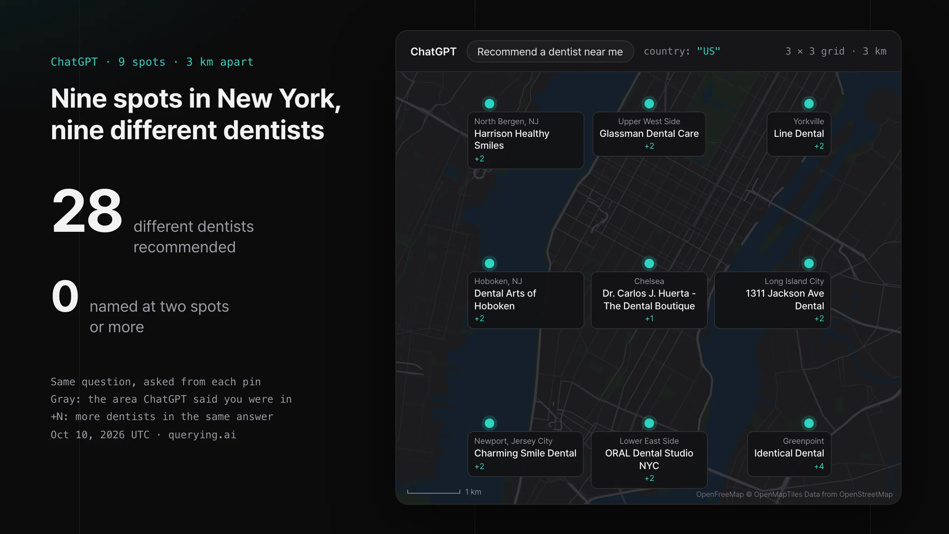Expand +2 more under Charming Smile Dental
This screenshot has height=534, width=949.
pyautogui.click(x=479, y=467)
